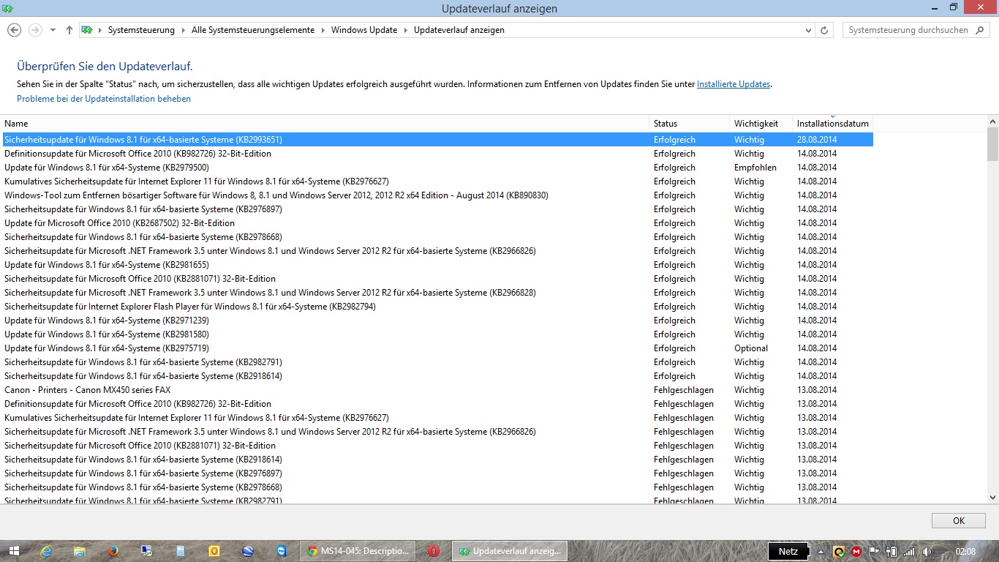Image resolution: width=999 pixels, height=562 pixels.
Task: Expand the chevron after Systemsteuerung breadcrumb
Action: click(183, 30)
